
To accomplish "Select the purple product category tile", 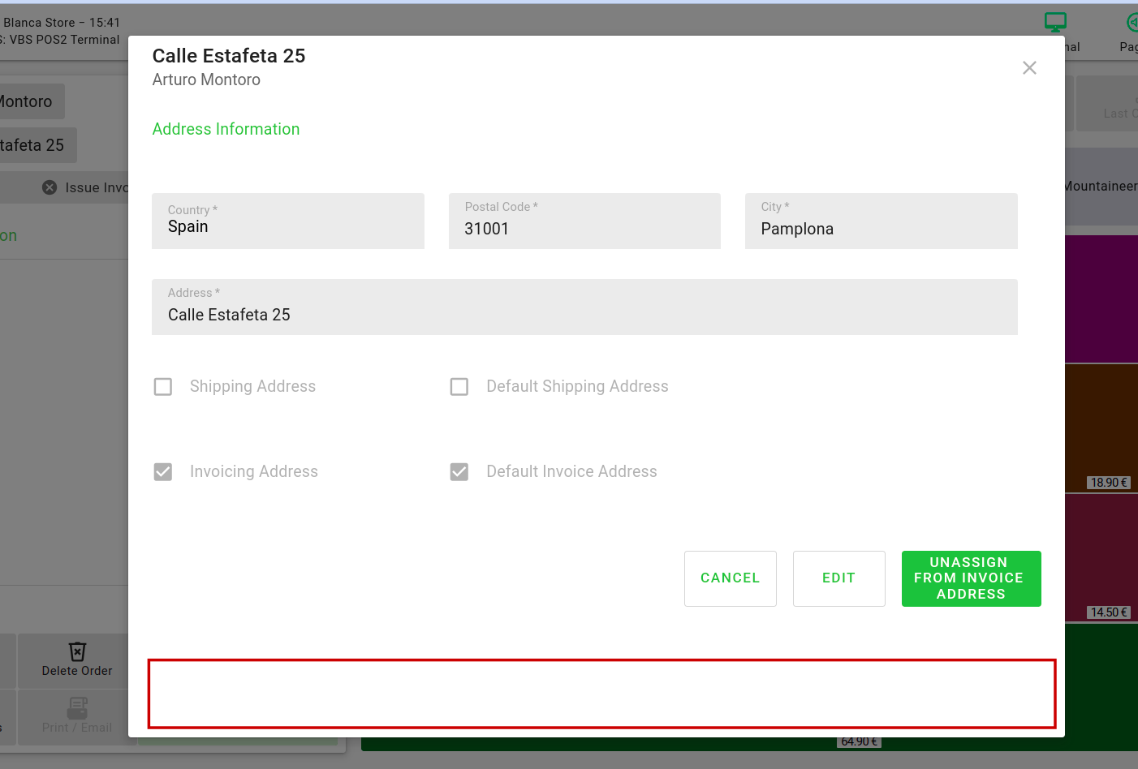I will click(x=1101, y=299).
